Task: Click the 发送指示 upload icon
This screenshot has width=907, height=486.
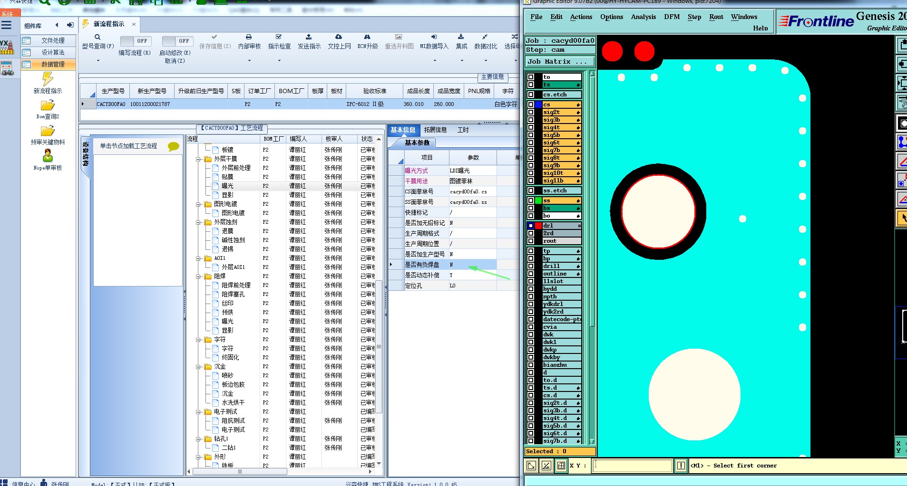Action: [309, 37]
